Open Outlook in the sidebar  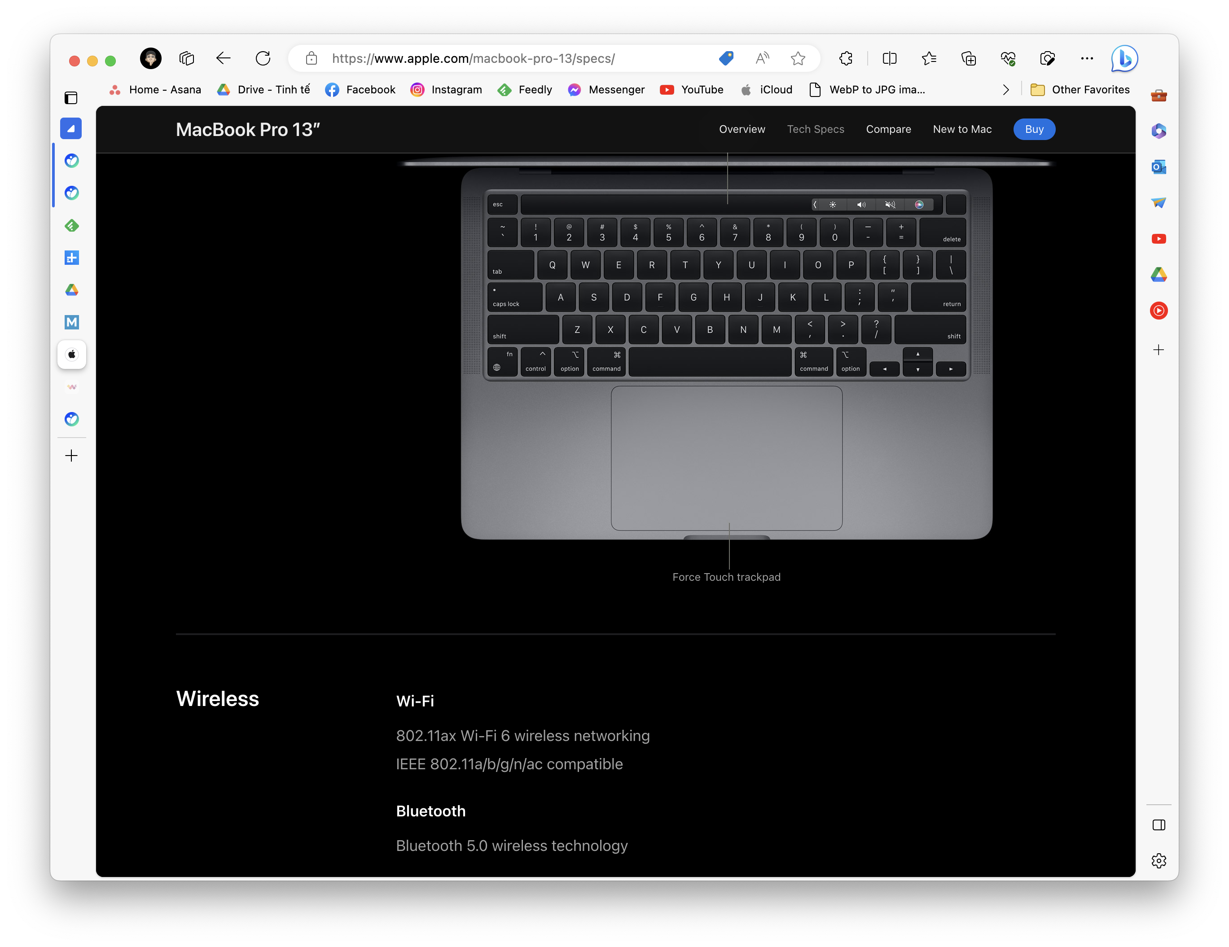[1158, 167]
